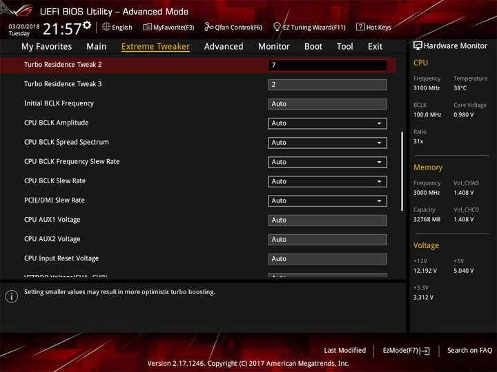Image resolution: width=497 pixels, height=372 pixels.
Task: Open Search on FAQ link
Action: coord(469,350)
